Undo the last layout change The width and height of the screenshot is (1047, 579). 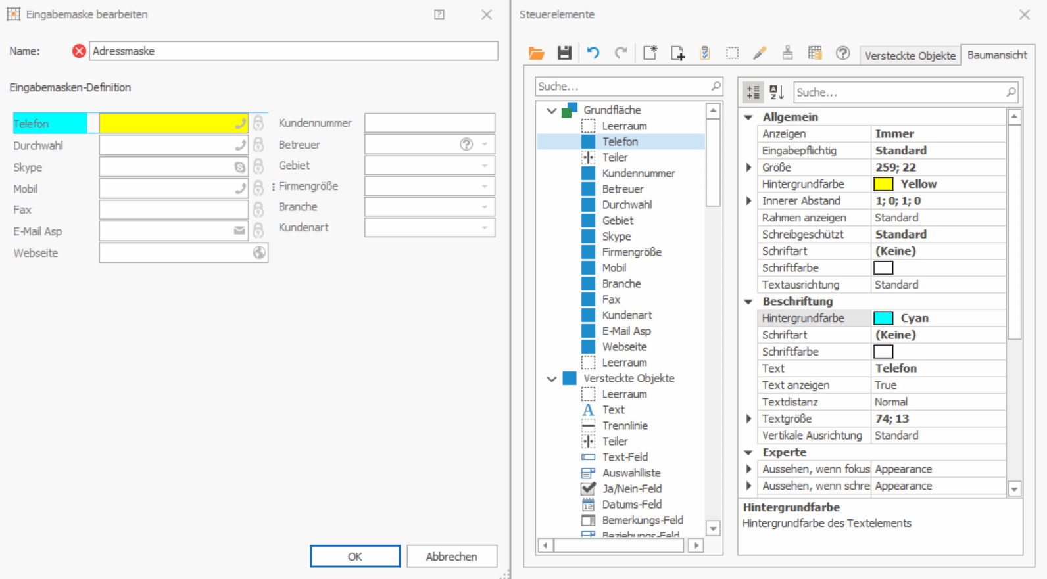[593, 53]
